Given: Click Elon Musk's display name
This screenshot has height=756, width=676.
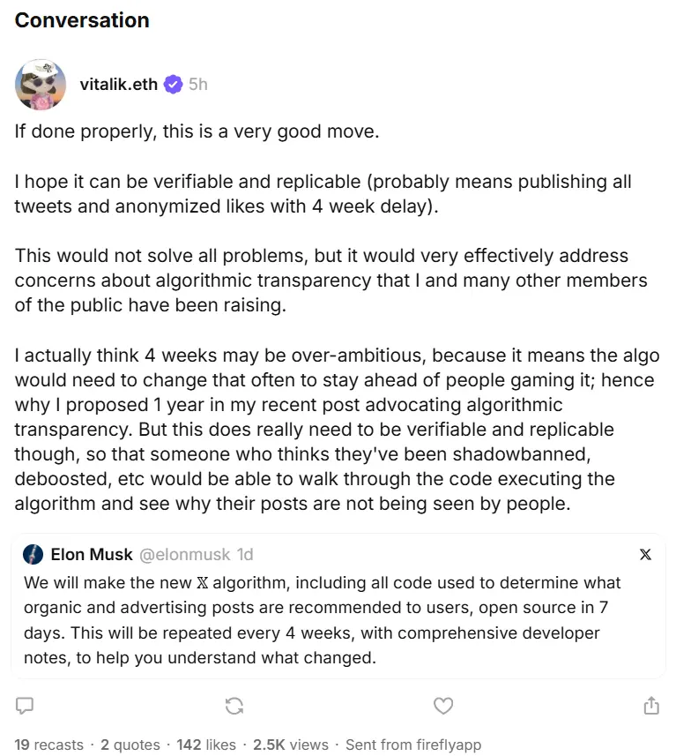Looking at the screenshot, I should (x=92, y=554).
